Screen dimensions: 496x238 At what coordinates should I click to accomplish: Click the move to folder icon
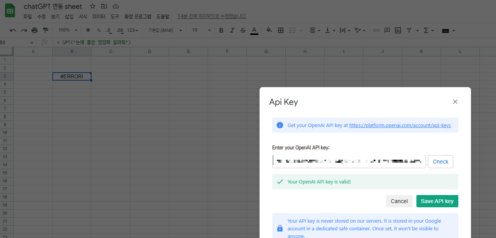[104, 7]
